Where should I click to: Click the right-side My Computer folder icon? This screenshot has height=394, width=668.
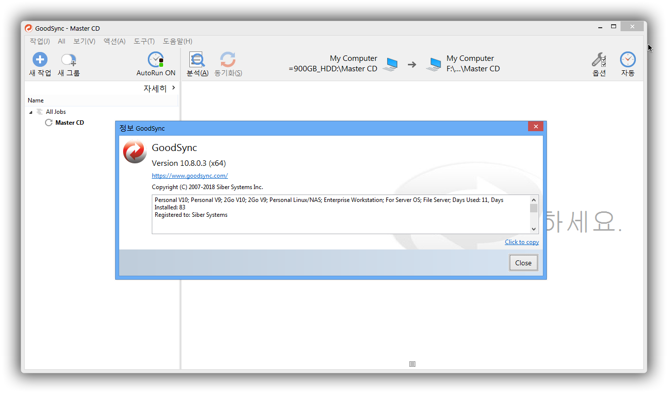click(x=434, y=64)
